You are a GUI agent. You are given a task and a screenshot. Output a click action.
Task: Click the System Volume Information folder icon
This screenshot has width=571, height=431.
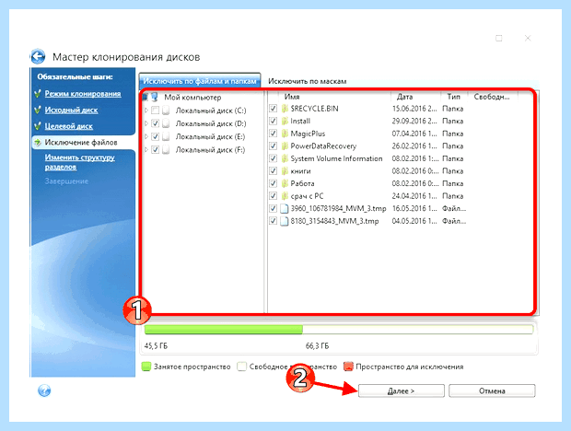285,158
